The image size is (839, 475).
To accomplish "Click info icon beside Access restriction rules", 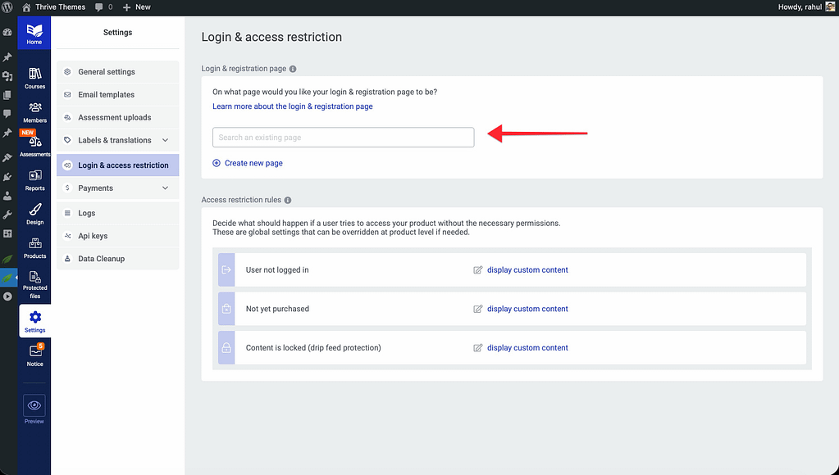I will pos(288,200).
